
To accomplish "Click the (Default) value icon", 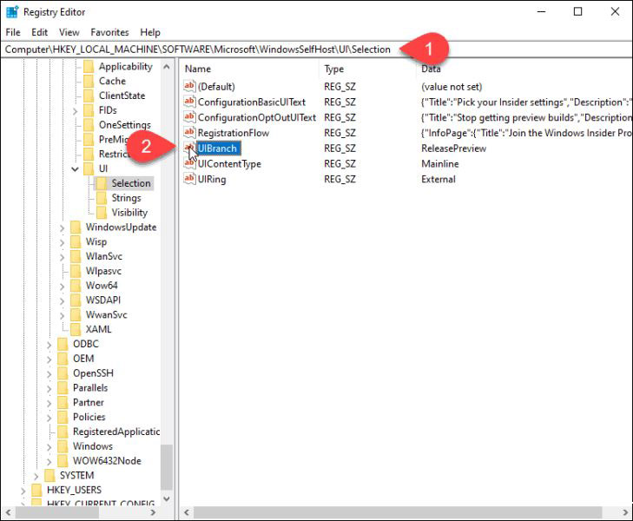I will (189, 86).
